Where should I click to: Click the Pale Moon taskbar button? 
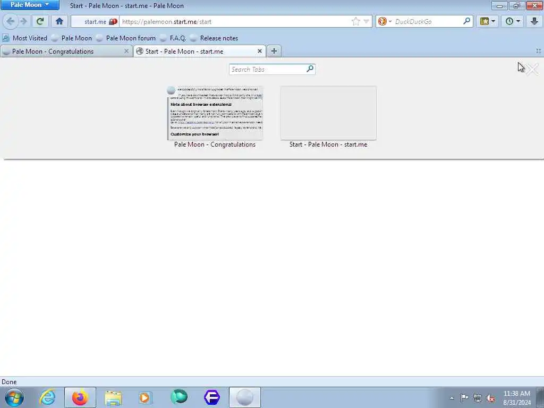[x=244, y=397]
